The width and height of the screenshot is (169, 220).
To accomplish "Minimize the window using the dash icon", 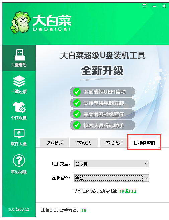I will tap(154, 6).
